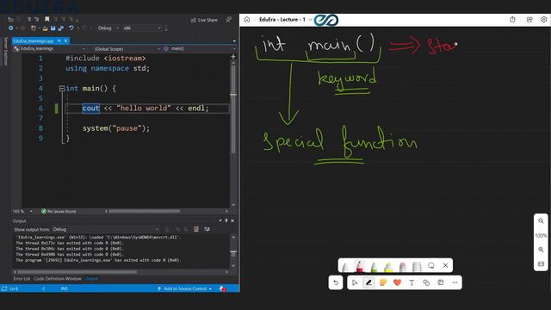Zoom out on the whiteboard
This screenshot has height=310, width=551.
(541, 220)
